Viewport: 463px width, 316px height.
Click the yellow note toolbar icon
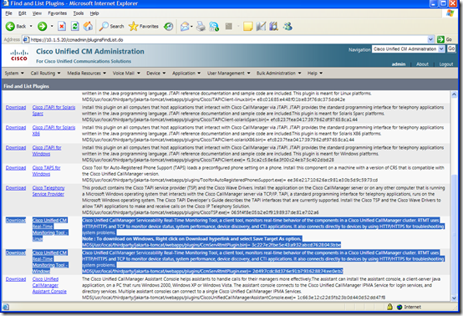coord(247,26)
